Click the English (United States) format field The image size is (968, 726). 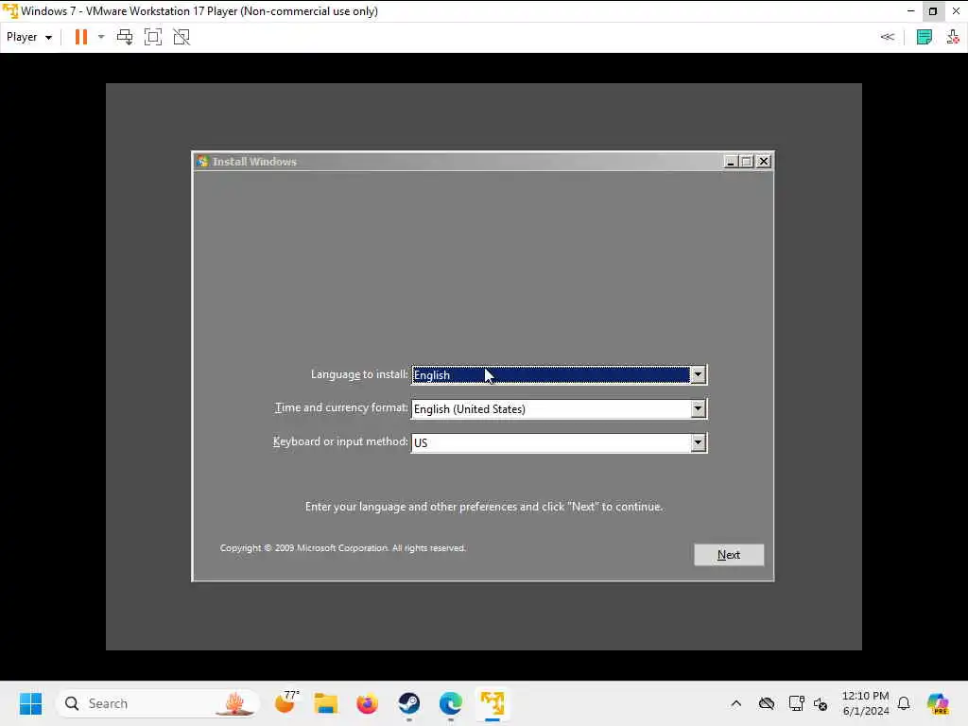551,408
